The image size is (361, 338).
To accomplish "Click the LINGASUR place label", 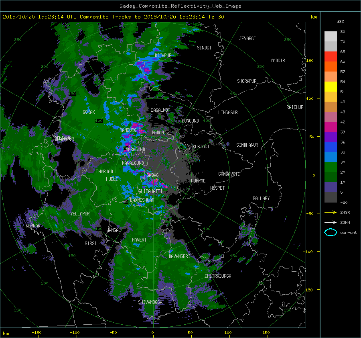I will [228, 113].
